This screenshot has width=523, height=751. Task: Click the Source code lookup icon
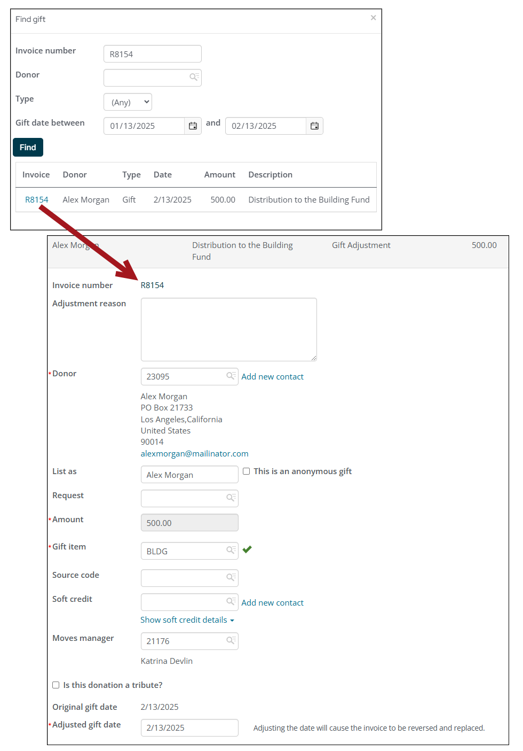[231, 578]
